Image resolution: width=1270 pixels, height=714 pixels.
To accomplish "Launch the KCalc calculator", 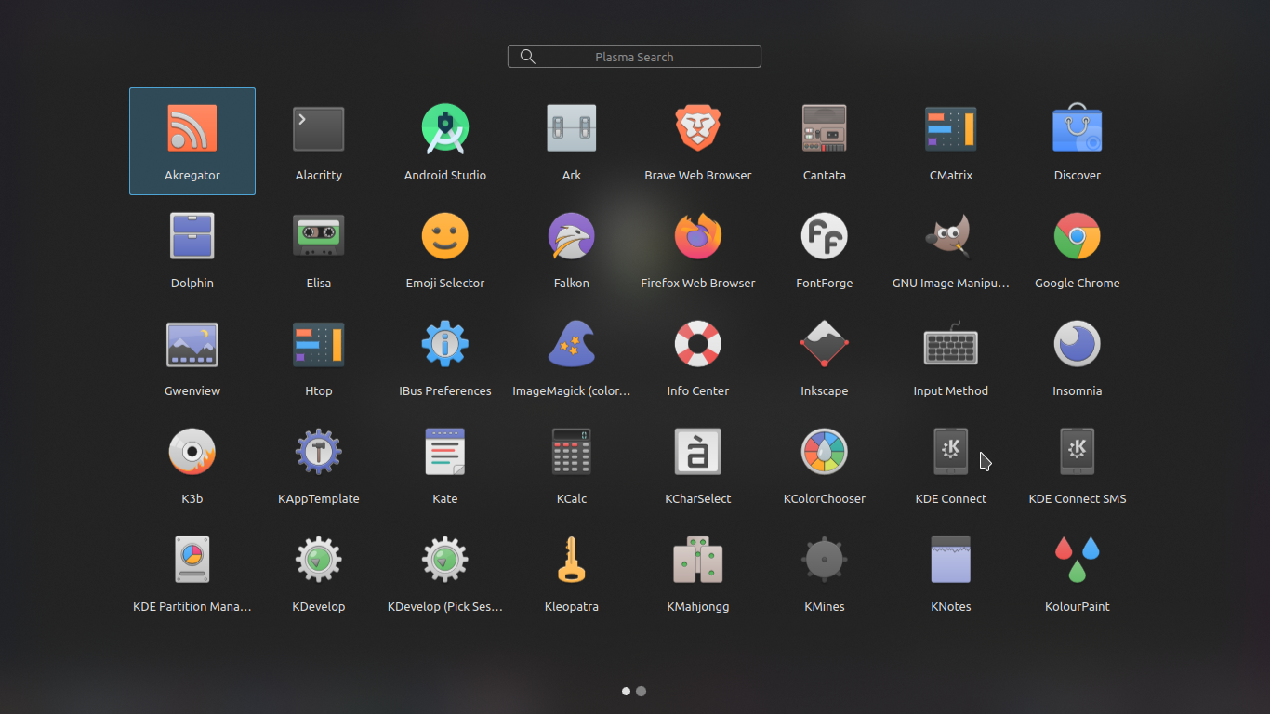I will point(572,465).
